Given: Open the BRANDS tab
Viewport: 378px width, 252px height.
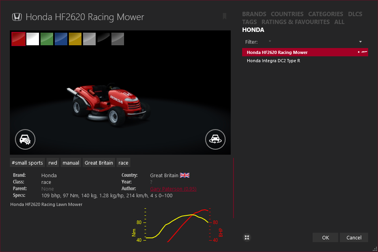Looking at the screenshot, I should tap(254, 14).
